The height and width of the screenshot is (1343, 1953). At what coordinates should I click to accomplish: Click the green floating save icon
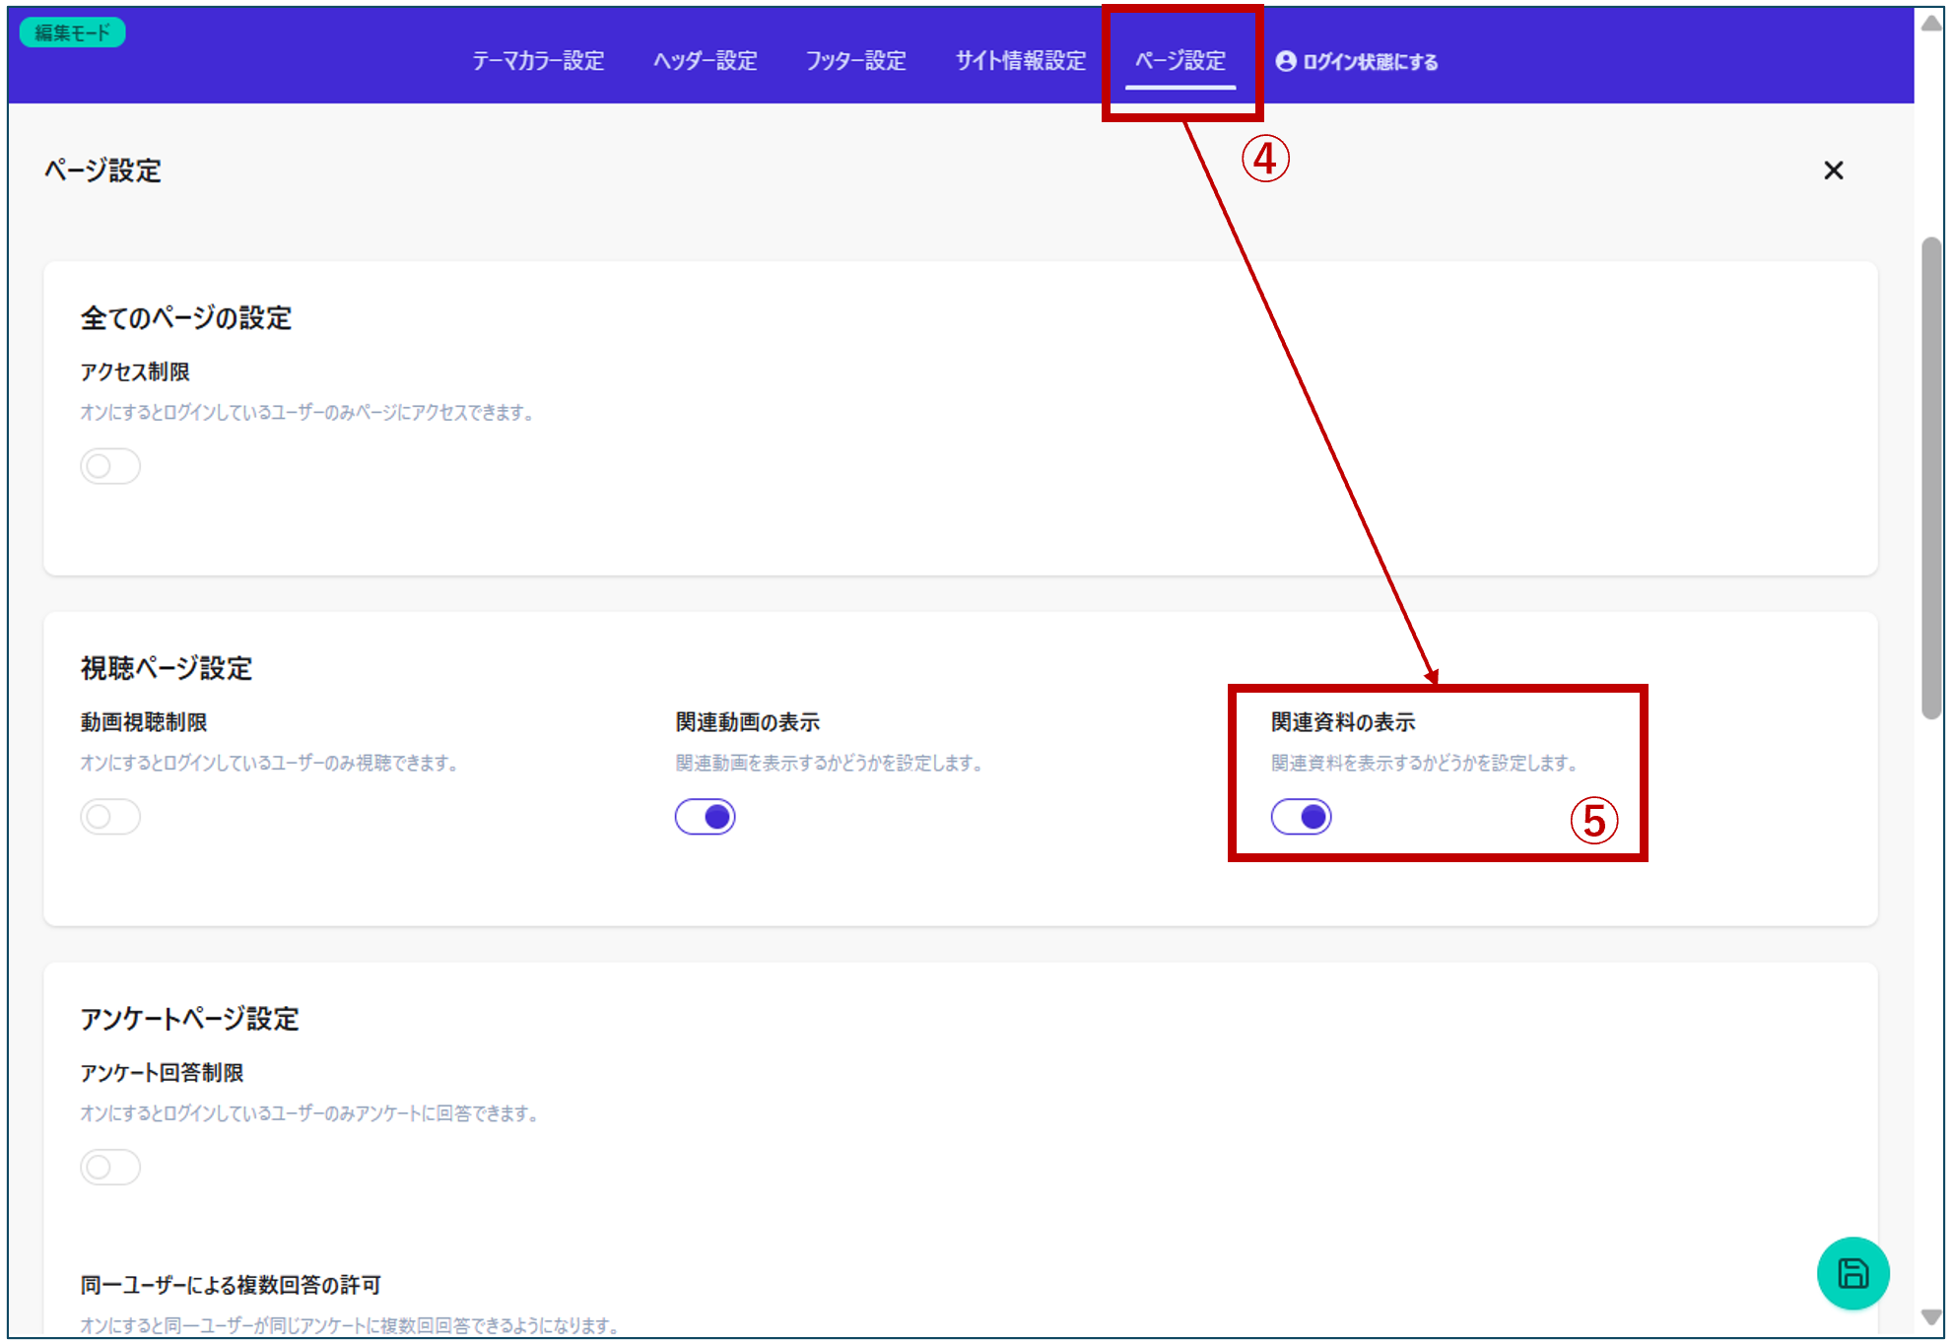(x=1852, y=1273)
